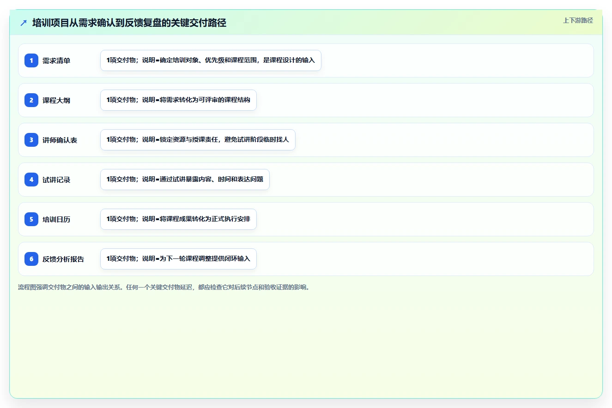Select step number badge 2
This screenshot has width=612, height=408.
[x=31, y=100]
